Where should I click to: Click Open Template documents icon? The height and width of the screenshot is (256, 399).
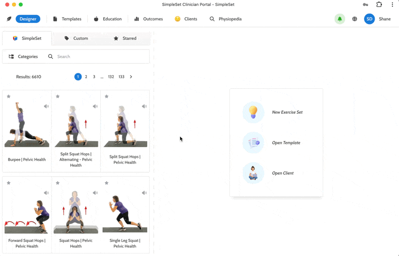pos(253,143)
